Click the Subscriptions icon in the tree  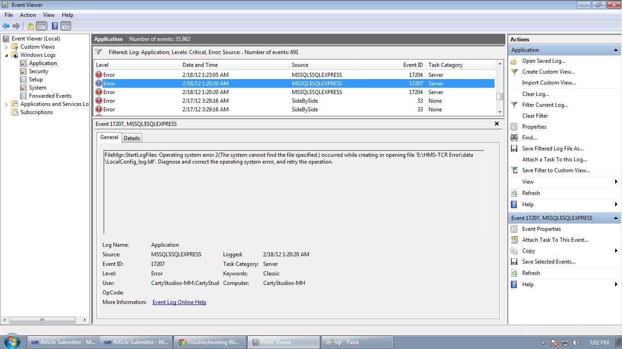point(14,112)
